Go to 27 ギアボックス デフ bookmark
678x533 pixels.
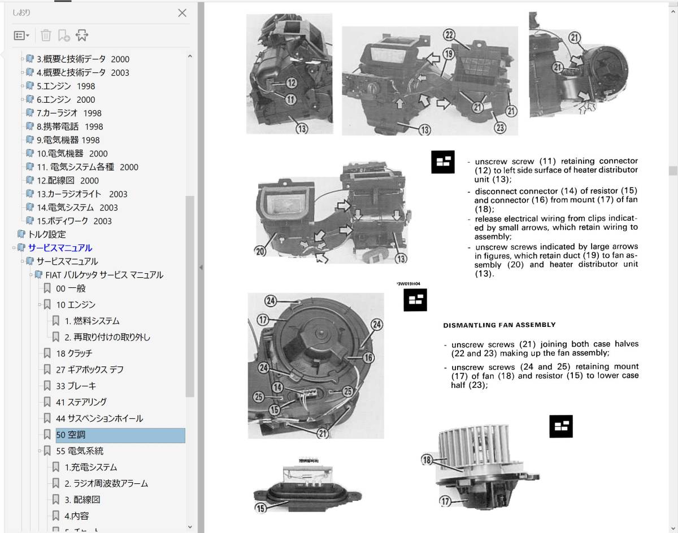(90, 369)
